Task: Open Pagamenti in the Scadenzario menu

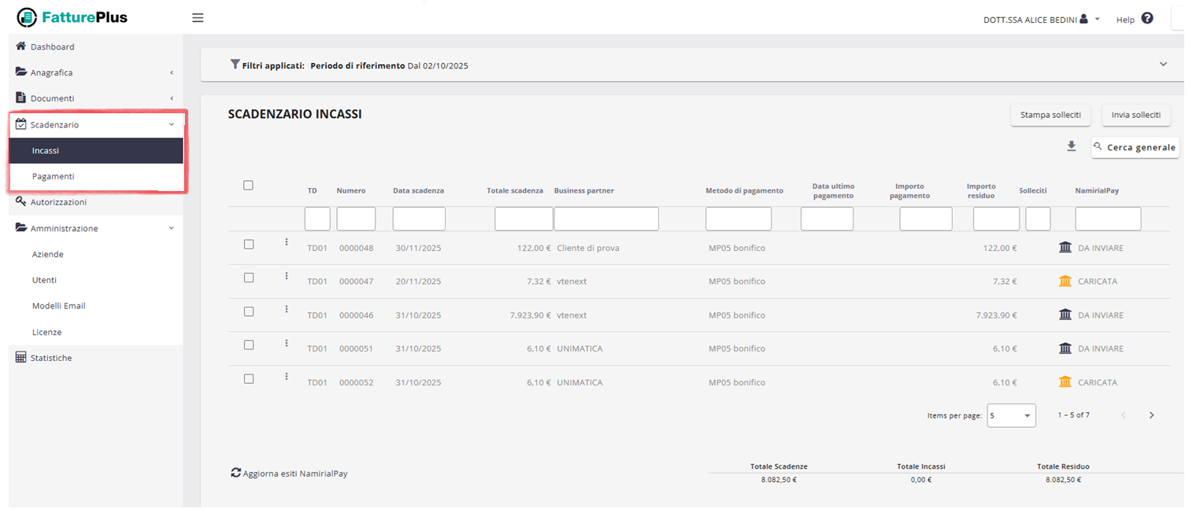Action: (54, 176)
